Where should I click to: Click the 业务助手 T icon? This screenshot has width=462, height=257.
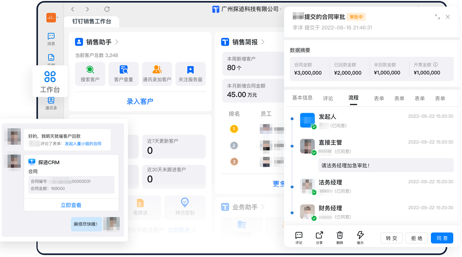click(225, 207)
